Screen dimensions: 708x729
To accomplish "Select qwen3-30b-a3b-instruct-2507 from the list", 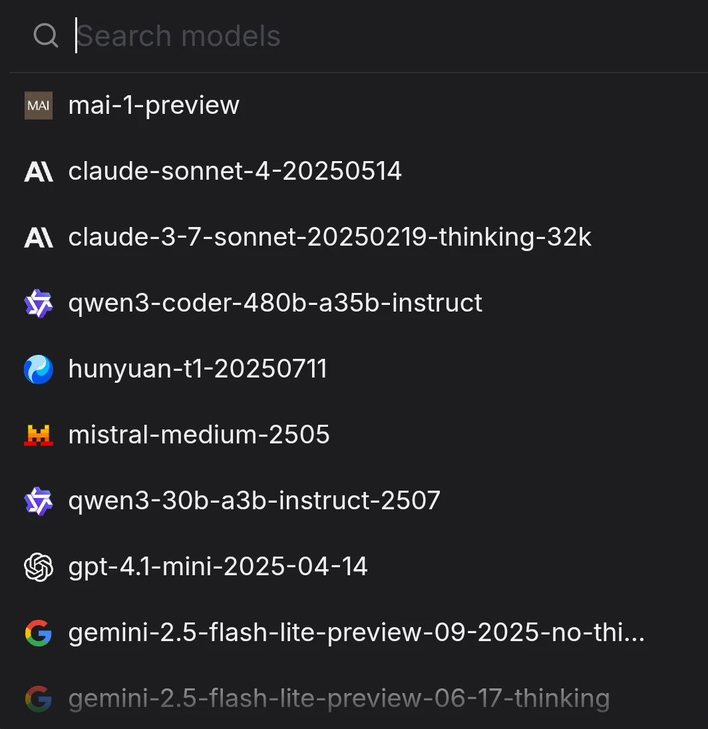I will point(254,501).
